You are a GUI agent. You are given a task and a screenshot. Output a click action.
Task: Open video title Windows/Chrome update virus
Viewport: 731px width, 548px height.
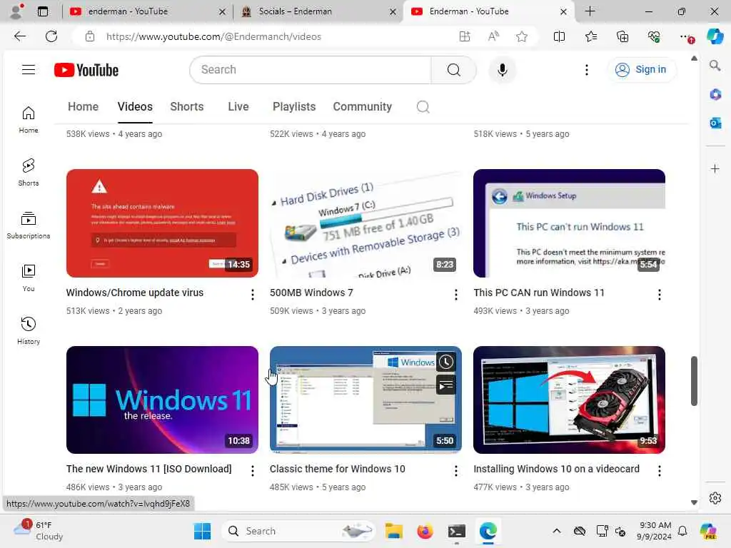135,293
